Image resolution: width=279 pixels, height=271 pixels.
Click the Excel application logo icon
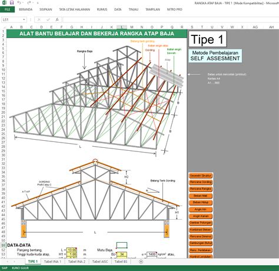[x=4, y=2]
